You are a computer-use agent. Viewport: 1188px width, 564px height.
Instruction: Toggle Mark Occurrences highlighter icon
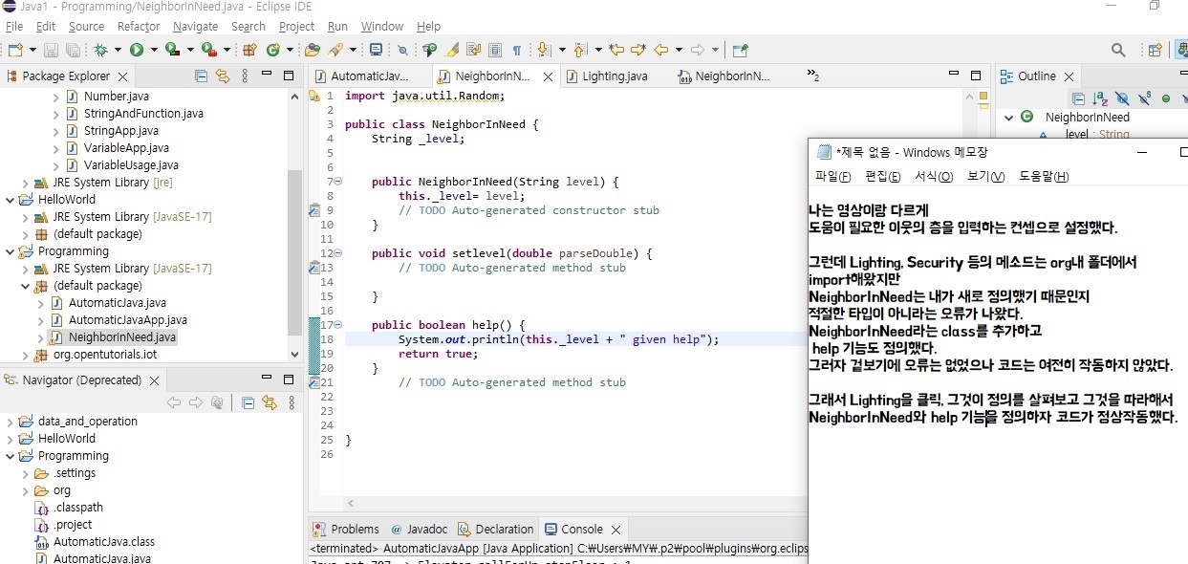[x=451, y=50]
